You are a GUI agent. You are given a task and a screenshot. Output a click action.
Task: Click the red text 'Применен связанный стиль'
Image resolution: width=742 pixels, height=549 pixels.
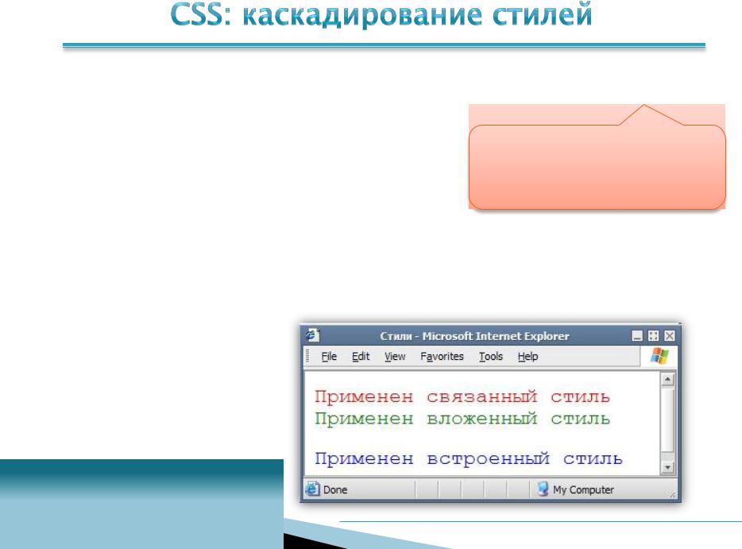(x=462, y=396)
